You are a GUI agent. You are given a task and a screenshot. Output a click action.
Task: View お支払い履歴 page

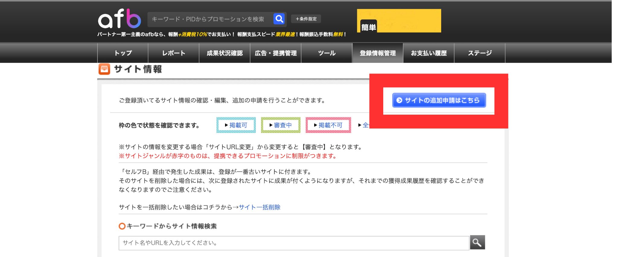(428, 53)
